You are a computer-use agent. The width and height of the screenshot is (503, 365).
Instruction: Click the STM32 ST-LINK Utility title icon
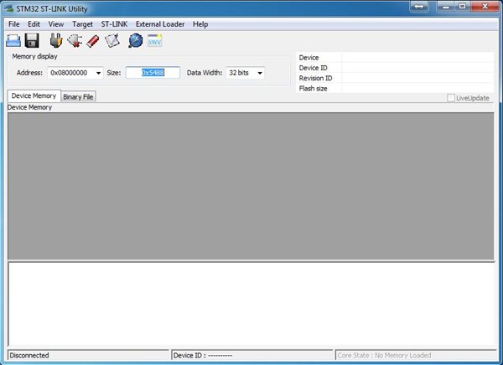coord(9,8)
